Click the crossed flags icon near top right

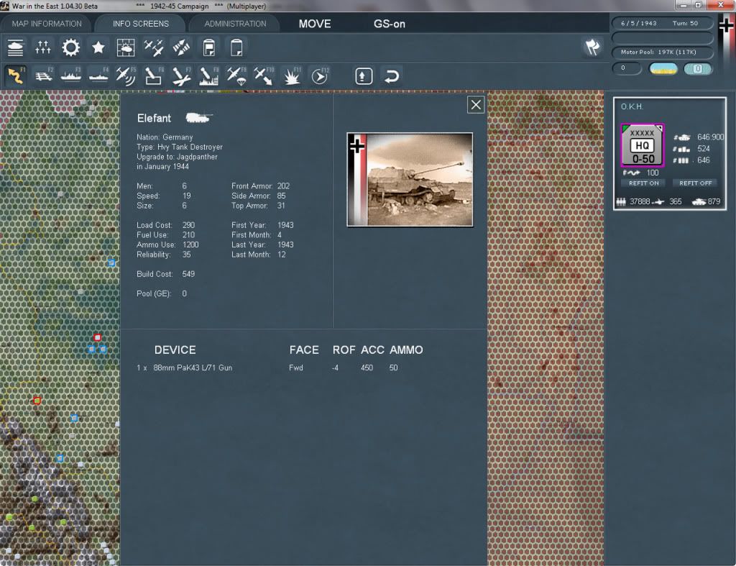pyautogui.click(x=592, y=47)
